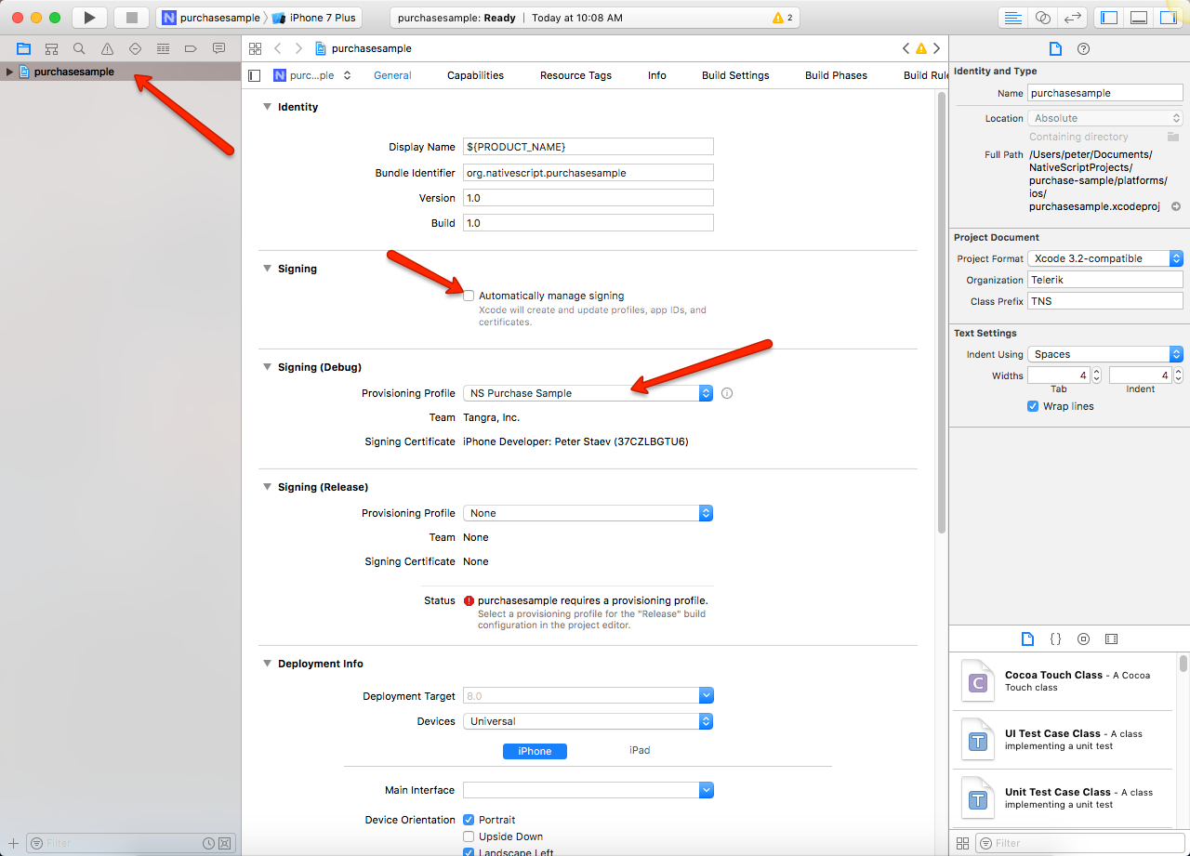Show the quick help inspector
Image resolution: width=1190 pixels, height=856 pixels.
coord(1083,48)
